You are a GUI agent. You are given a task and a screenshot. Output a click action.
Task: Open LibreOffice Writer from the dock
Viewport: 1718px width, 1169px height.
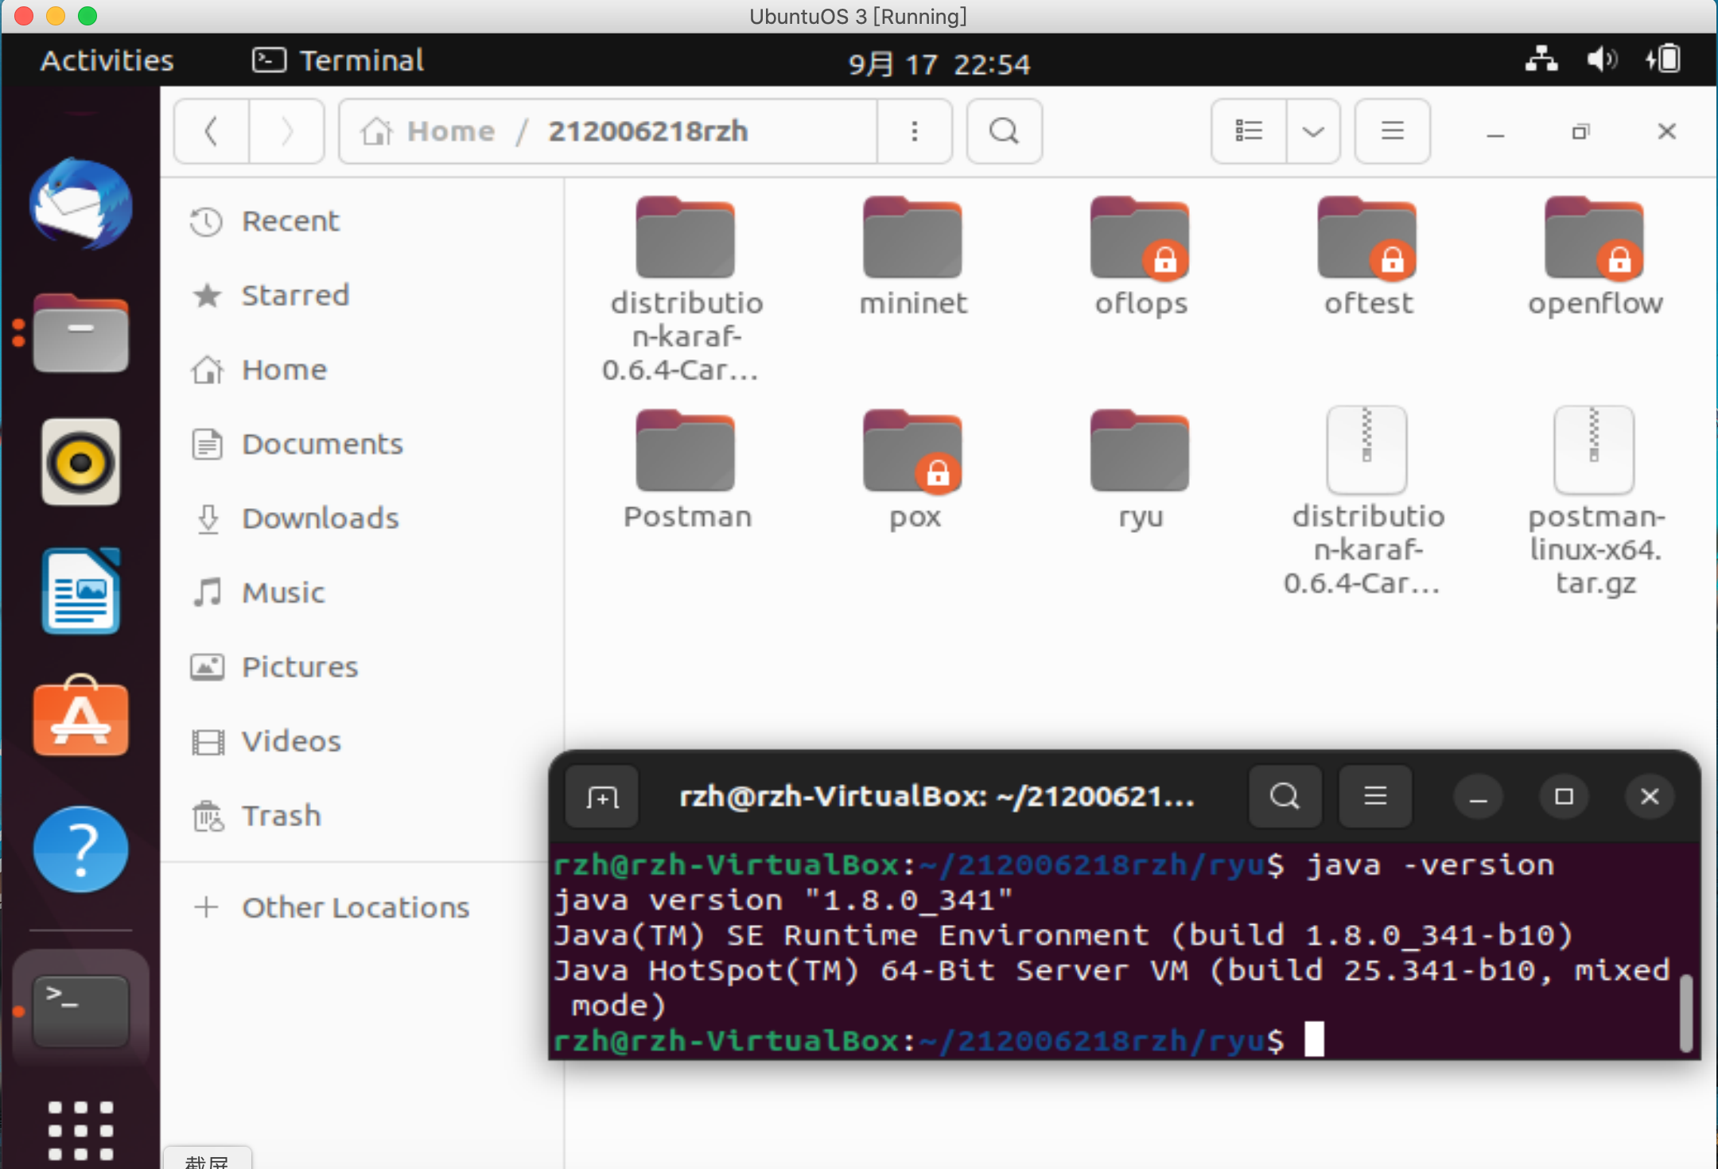(80, 591)
